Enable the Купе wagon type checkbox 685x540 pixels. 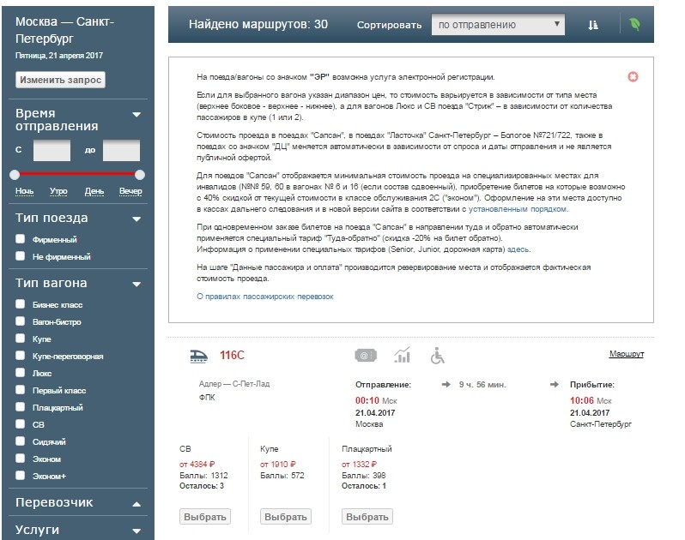click(20, 339)
